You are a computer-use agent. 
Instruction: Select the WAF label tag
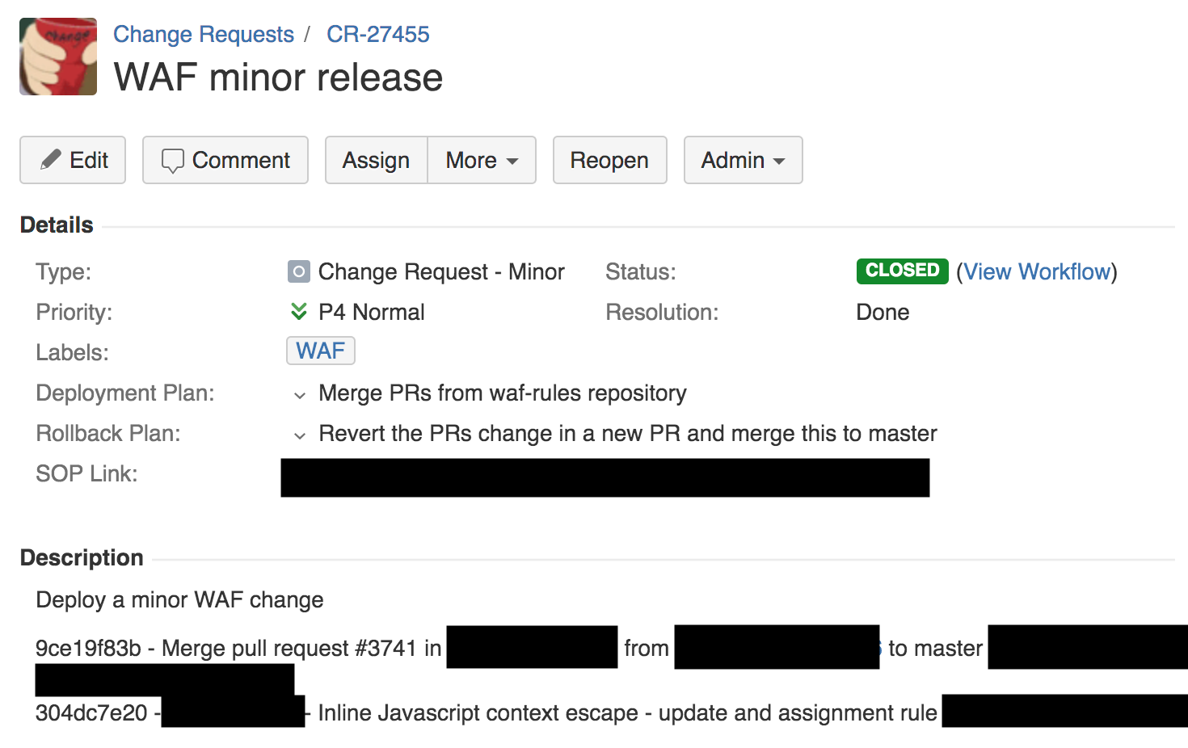[320, 351]
